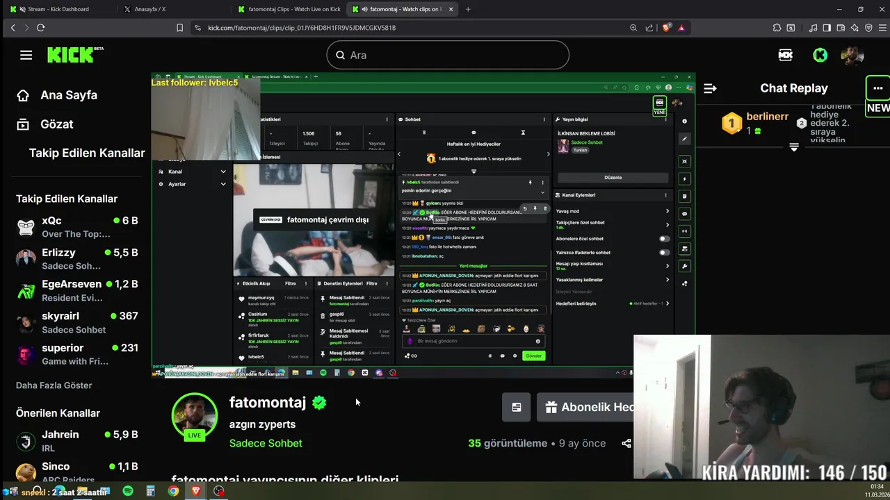
Task: Click berlinerr in Chat Replay leaderboard
Action: coord(767,117)
